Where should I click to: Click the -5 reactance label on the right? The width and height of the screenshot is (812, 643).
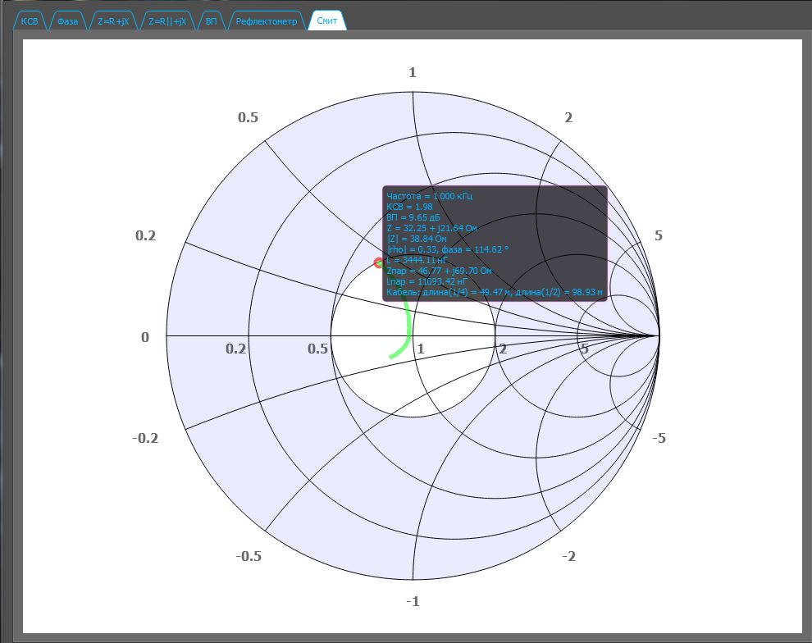click(658, 438)
